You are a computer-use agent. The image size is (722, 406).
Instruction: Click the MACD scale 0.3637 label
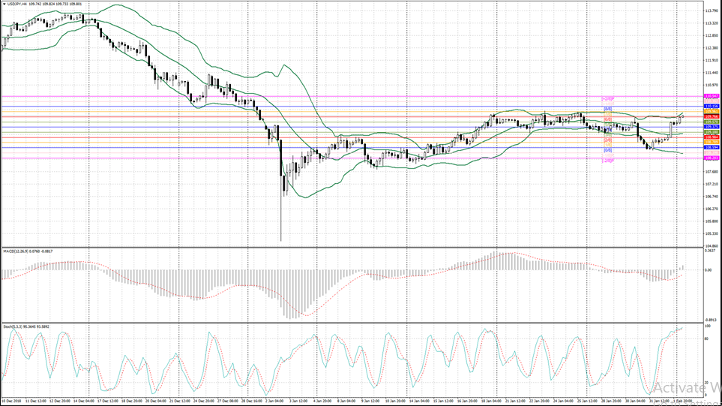(711, 251)
